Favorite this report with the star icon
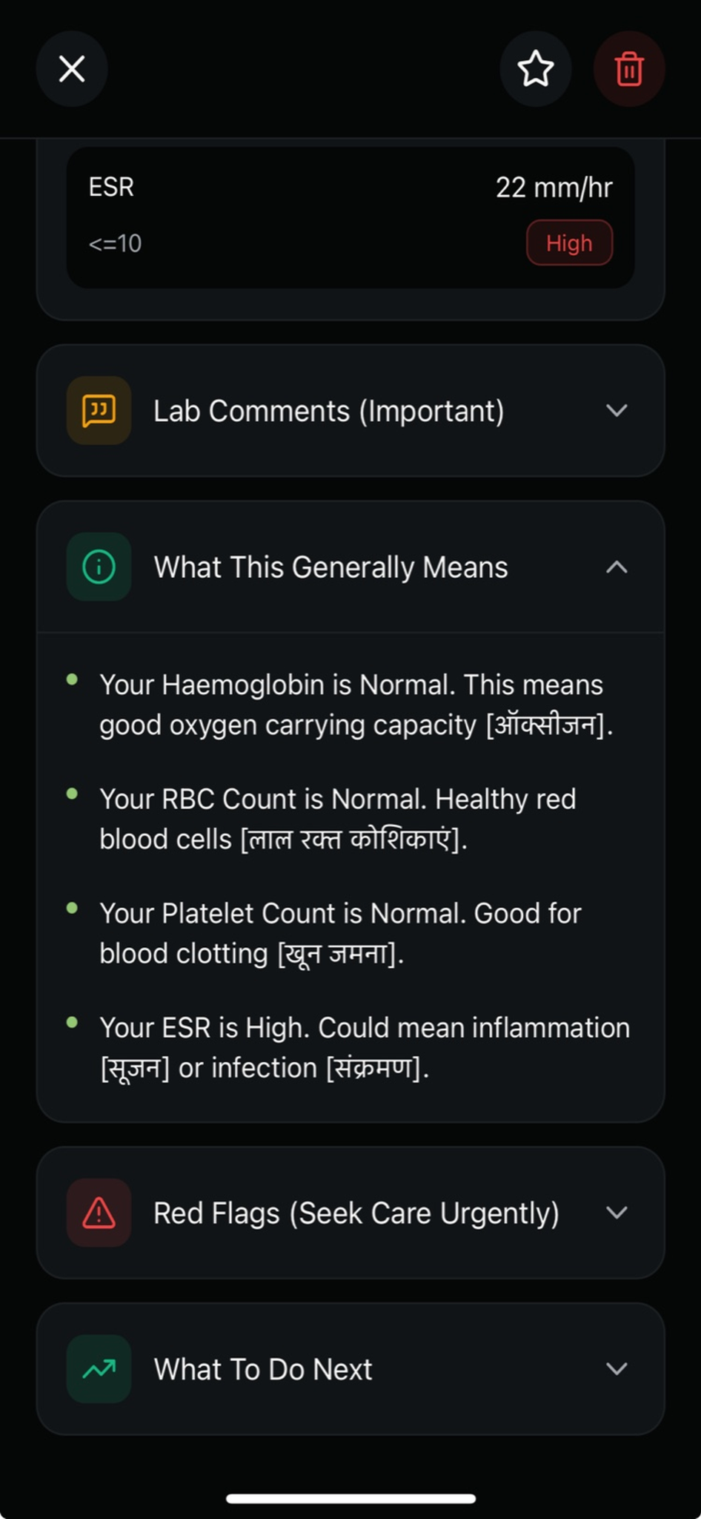Screen dimensions: 701x1519 coord(535,69)
